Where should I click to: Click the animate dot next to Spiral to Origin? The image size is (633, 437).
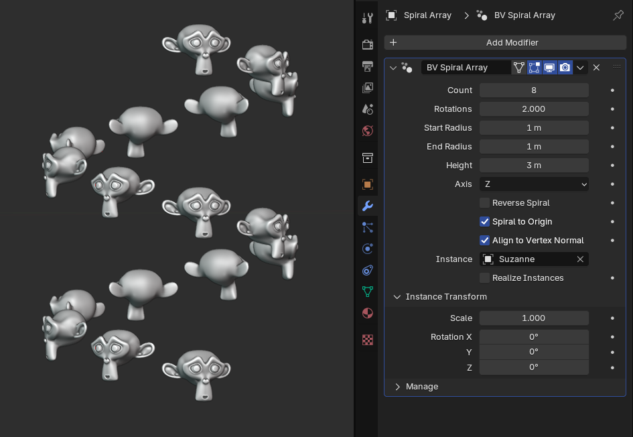tap(612, 222)
